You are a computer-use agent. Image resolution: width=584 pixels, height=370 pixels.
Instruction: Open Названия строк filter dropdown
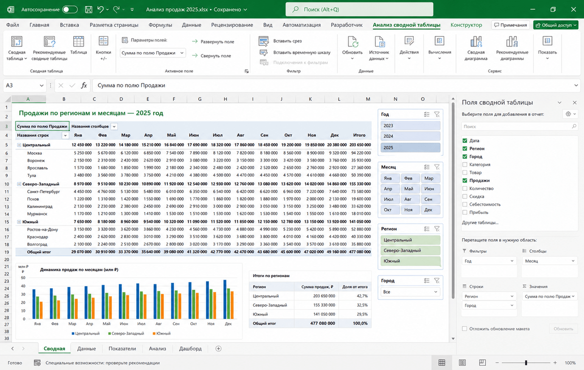pyautogui.click(x=65, y=136)
